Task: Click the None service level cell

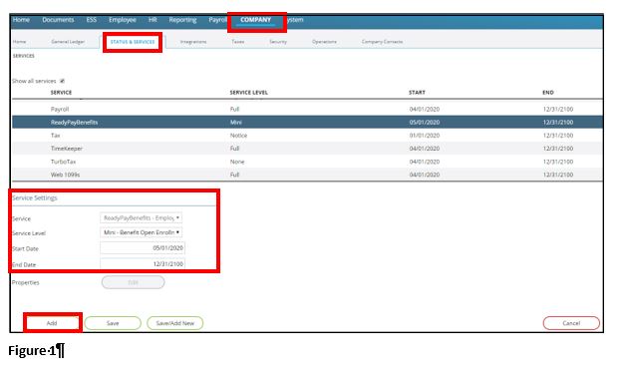Action: pyautogui.click(x=237, y=162)
